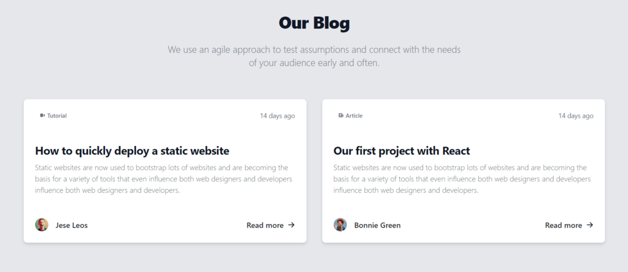The width and height of the screenshot is (628, 272).
Task: Open "Our first project with React" post
Action: (x=402, y=151)
